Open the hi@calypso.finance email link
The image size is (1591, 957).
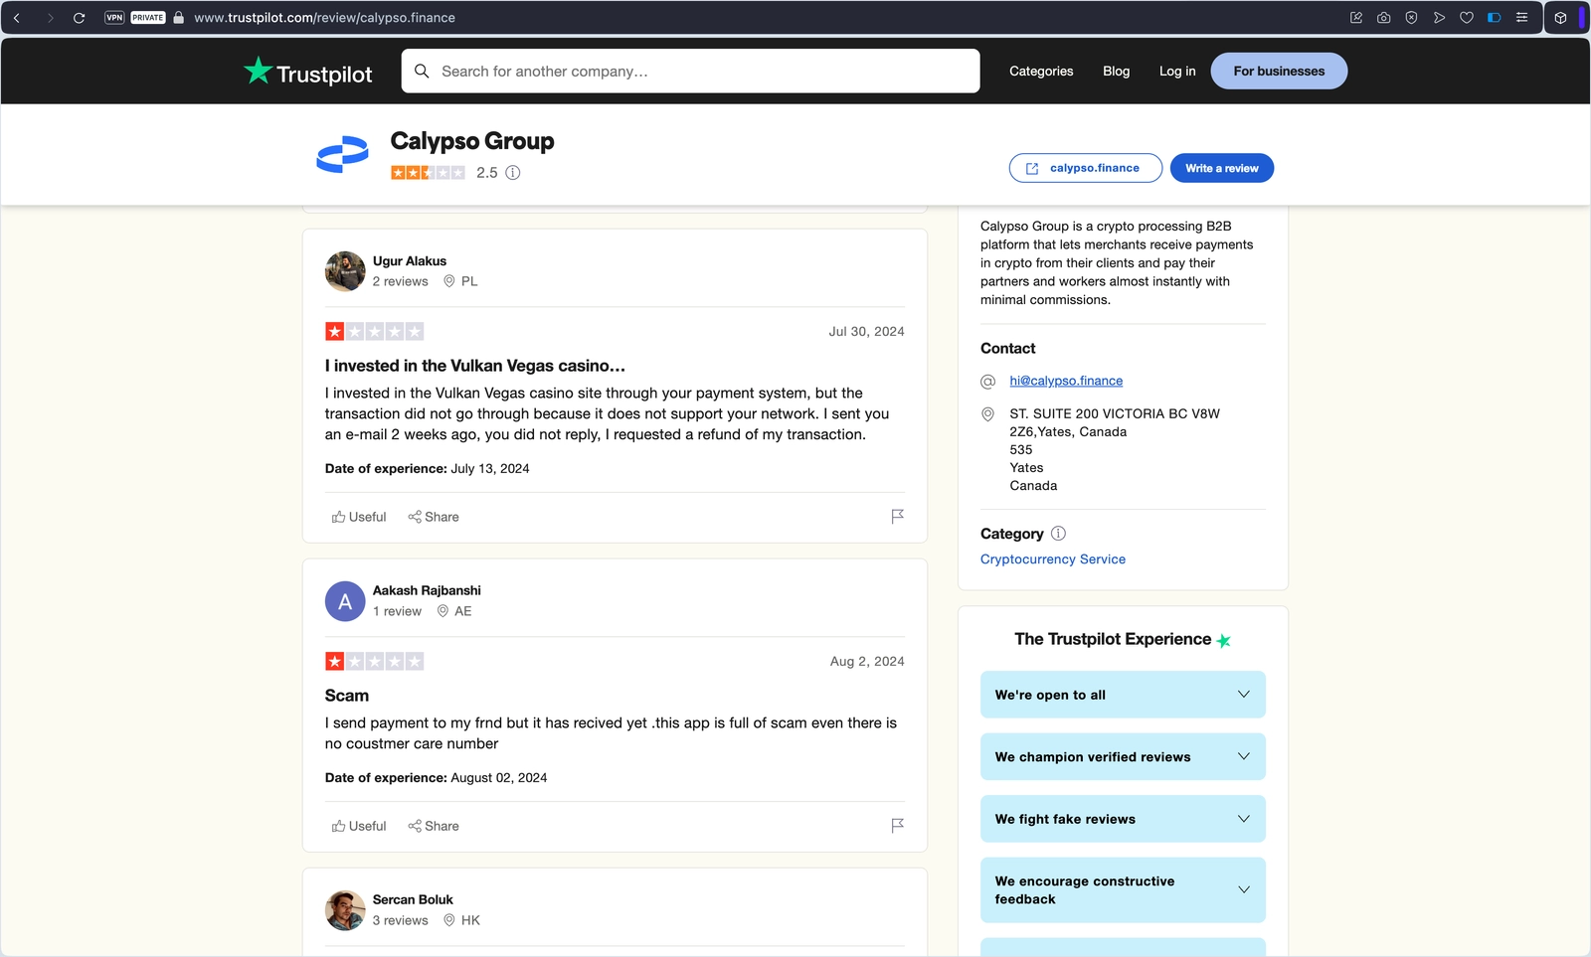1066,381
